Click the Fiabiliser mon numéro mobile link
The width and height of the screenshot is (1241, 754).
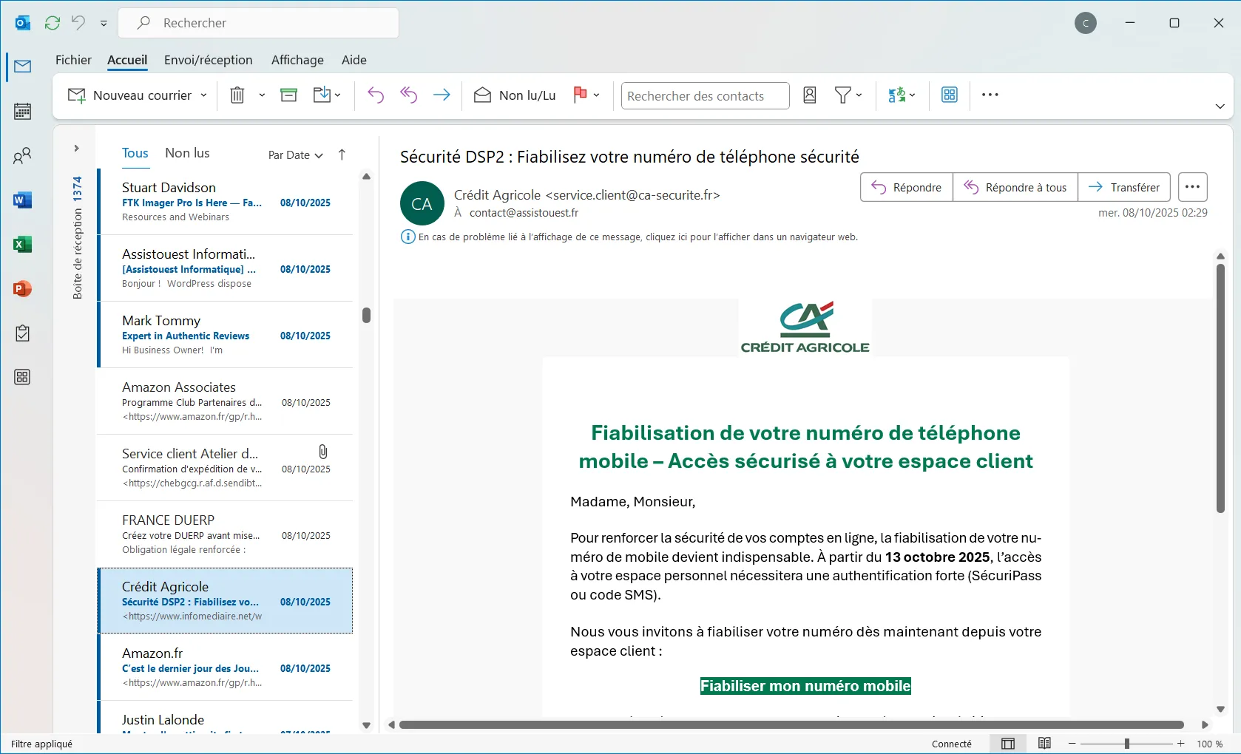805,685
